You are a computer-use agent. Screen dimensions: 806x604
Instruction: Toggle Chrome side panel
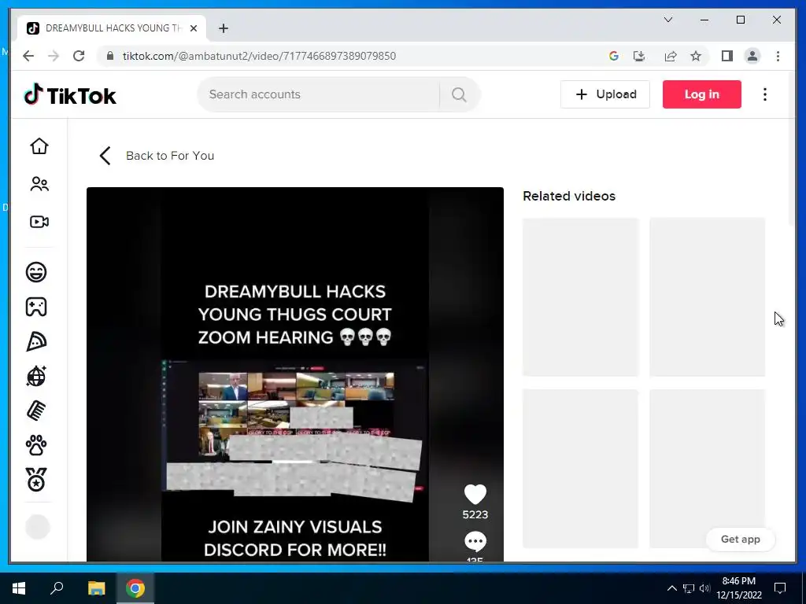coord(727,56)
